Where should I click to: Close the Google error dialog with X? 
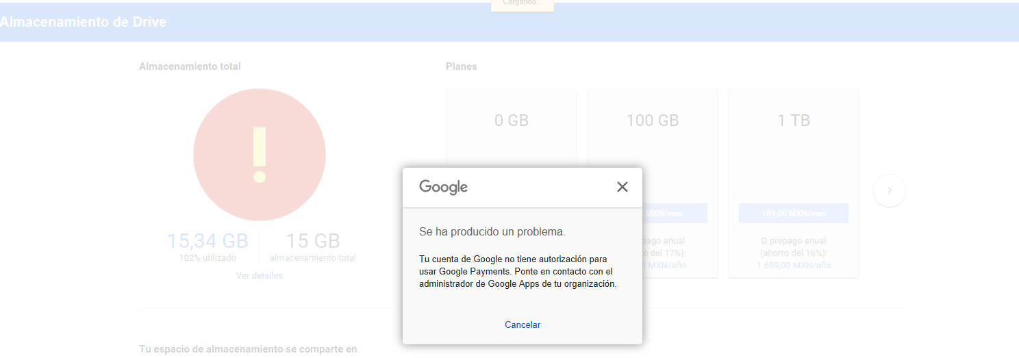coord(622,187)
